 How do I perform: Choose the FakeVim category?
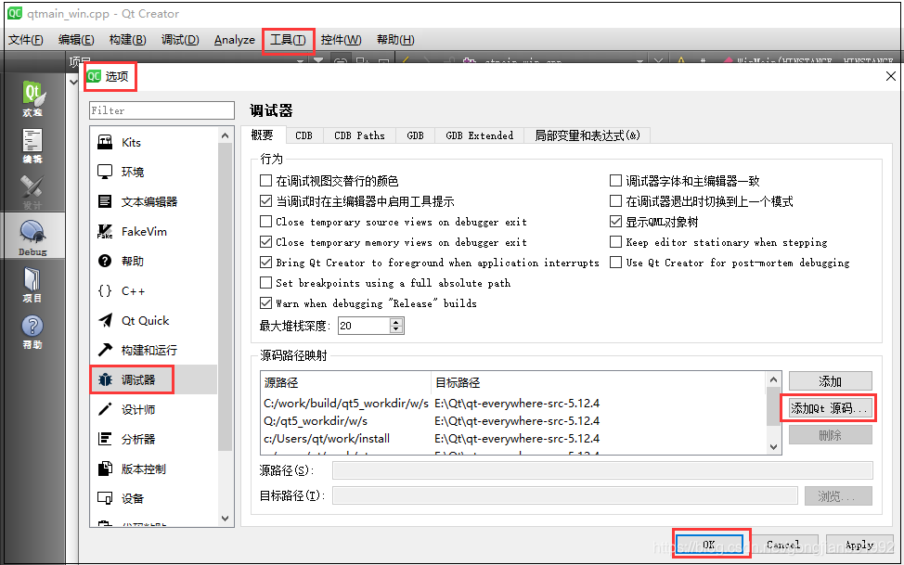(153, 231)
